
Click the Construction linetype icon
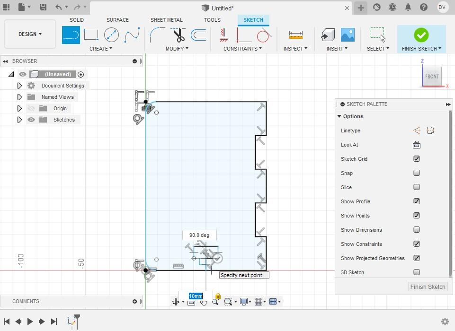pos(417,131)
